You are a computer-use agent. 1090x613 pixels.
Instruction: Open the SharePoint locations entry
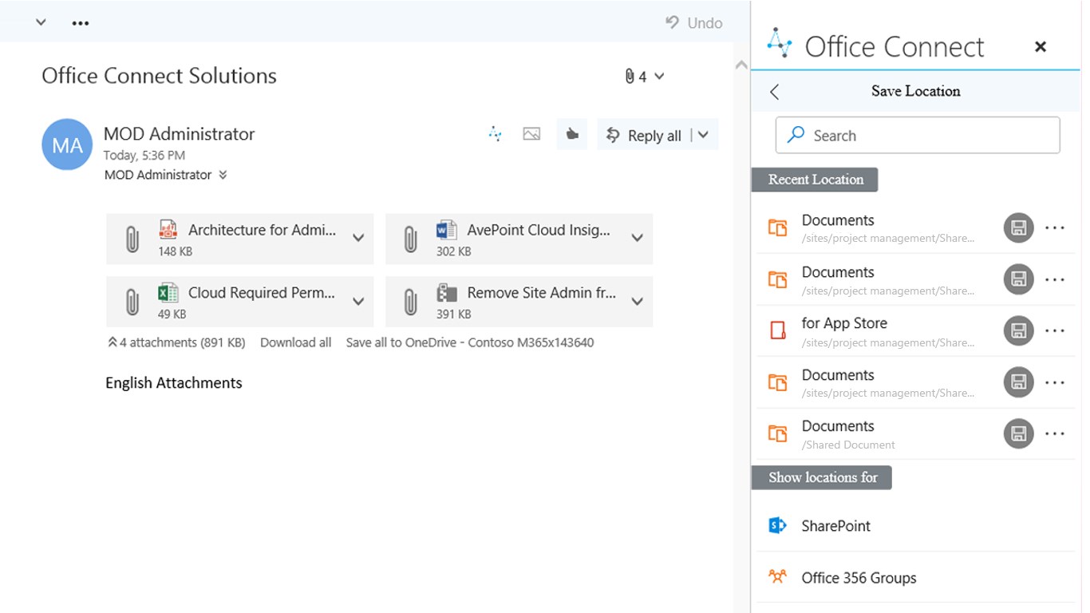835,526
